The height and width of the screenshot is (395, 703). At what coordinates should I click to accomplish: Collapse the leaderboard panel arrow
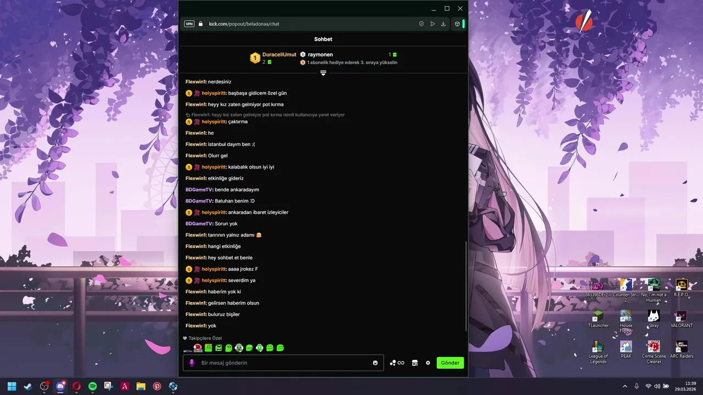323,73
